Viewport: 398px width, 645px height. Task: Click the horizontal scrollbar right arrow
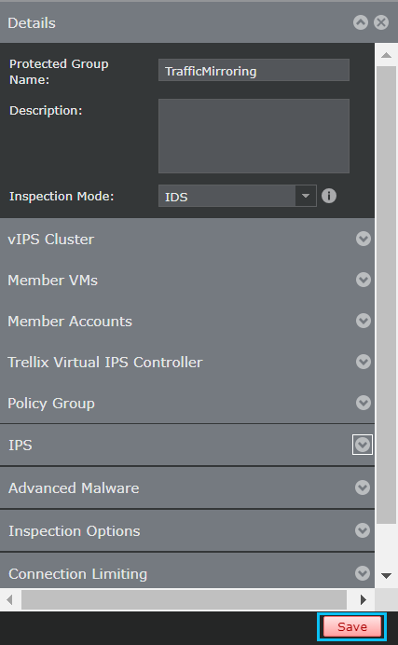click(364, 599)
